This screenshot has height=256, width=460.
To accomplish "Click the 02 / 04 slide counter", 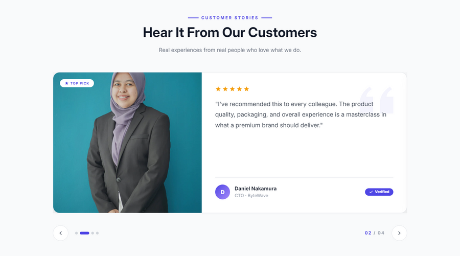I will (374, 233).
